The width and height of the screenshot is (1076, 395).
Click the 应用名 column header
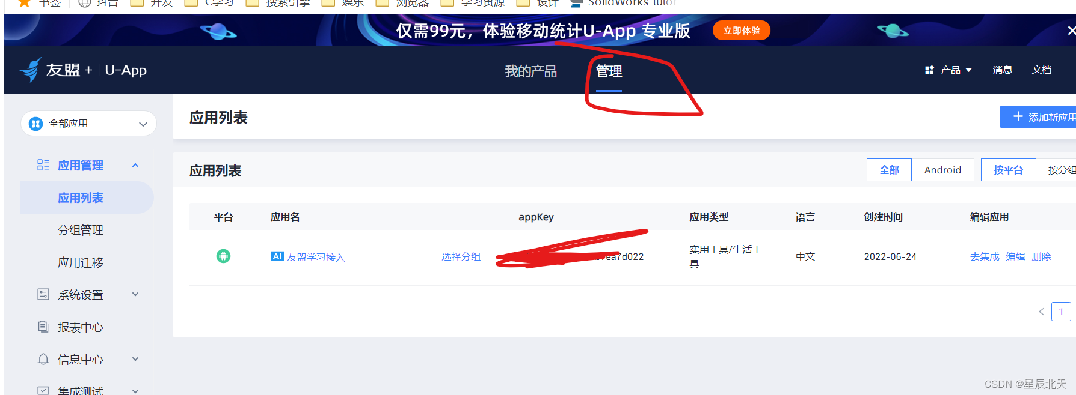click(x=285, y=217)
